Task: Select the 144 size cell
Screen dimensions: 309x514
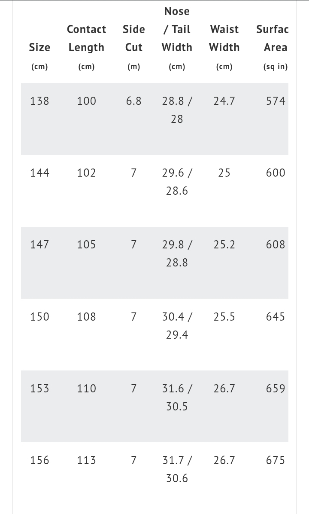Action: point(39,173)
